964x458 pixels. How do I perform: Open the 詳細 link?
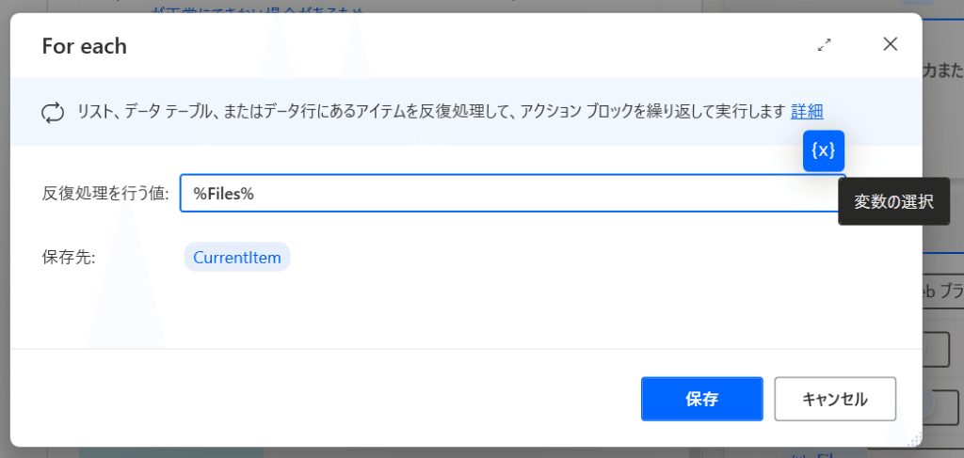coord(807,112)
